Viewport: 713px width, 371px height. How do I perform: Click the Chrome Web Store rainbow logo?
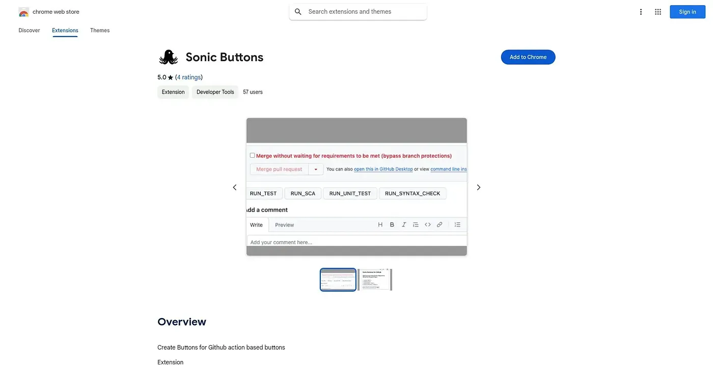click(x=23, y=12)
